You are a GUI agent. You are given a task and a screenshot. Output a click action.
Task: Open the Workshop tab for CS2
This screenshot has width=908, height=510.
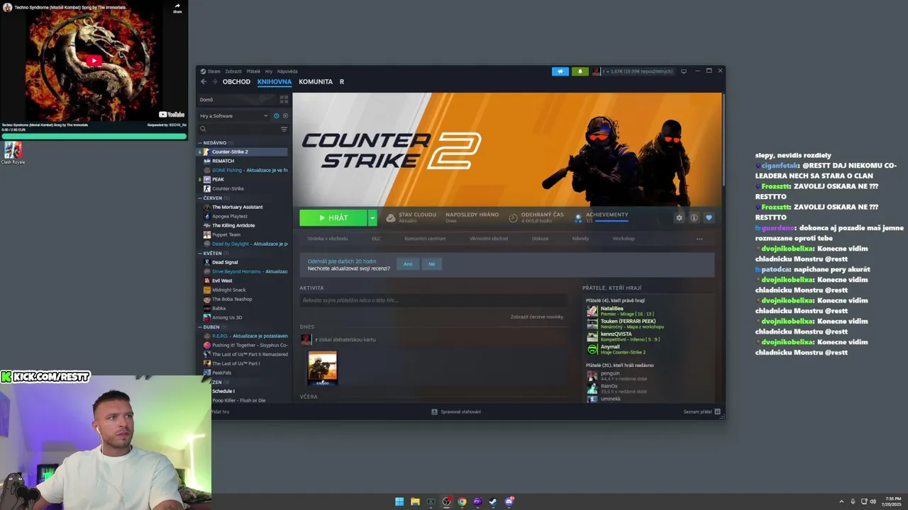624,239
